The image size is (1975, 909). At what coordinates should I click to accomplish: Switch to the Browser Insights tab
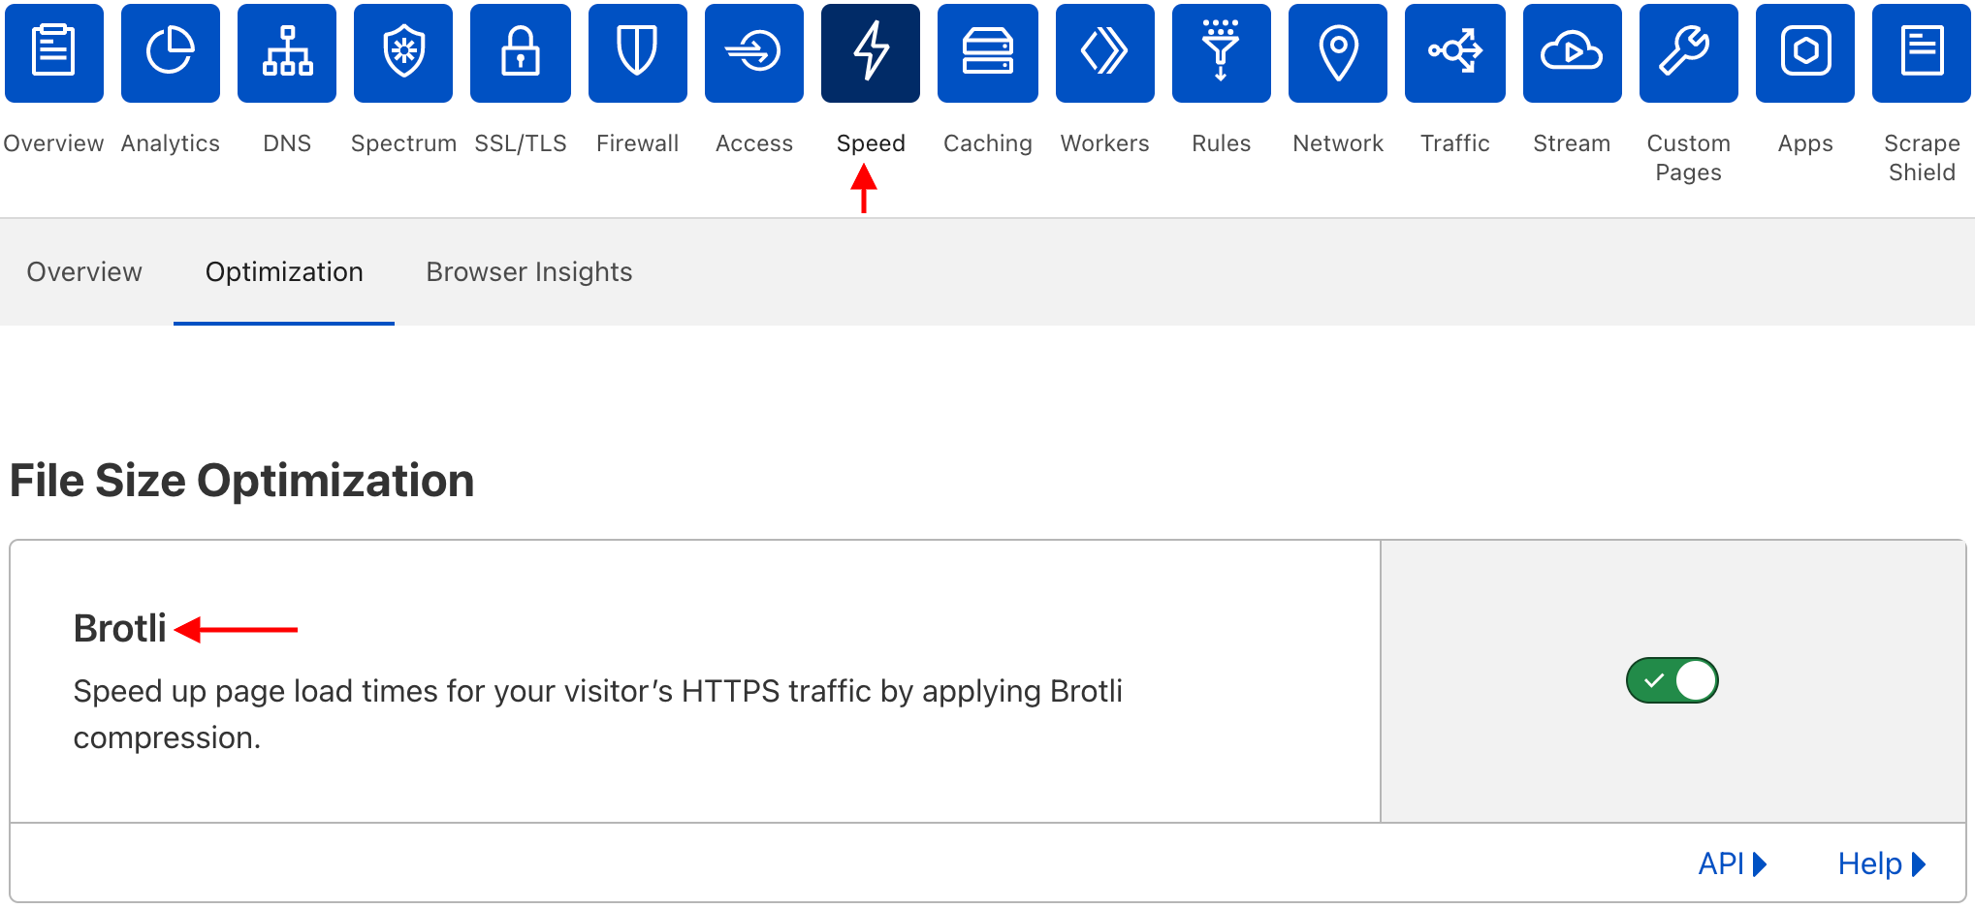click(529, 272)
